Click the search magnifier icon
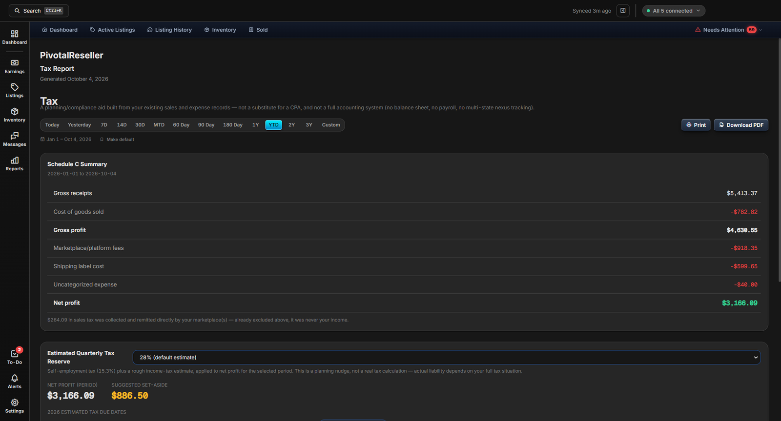Screen dimensions: 781x421 click(17, 11)
